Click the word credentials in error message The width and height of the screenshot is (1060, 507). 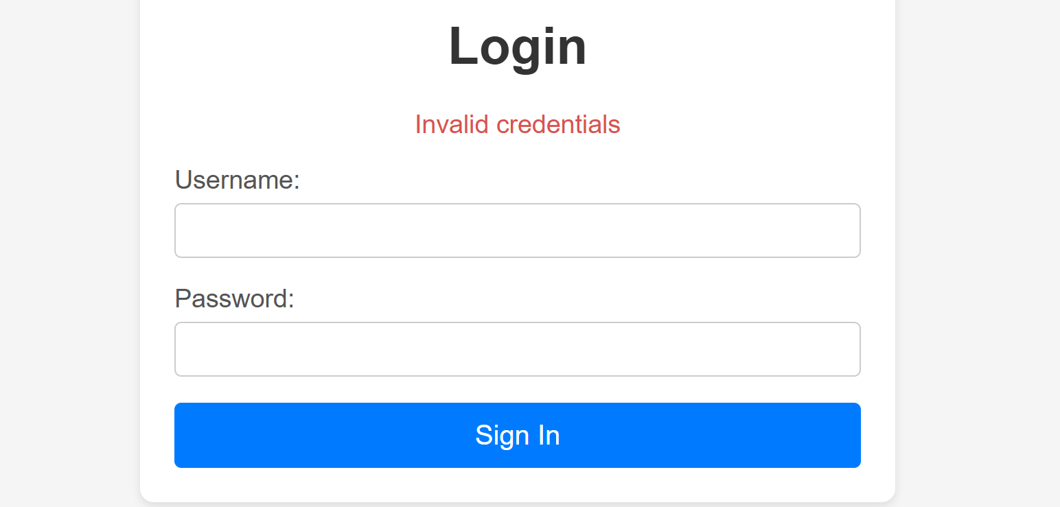point(558,124)
